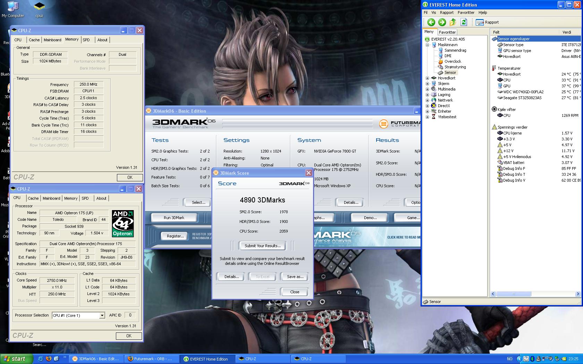
Task: Switch to SPD tab in upper CPU-Z window
Action: coord(86,40)
